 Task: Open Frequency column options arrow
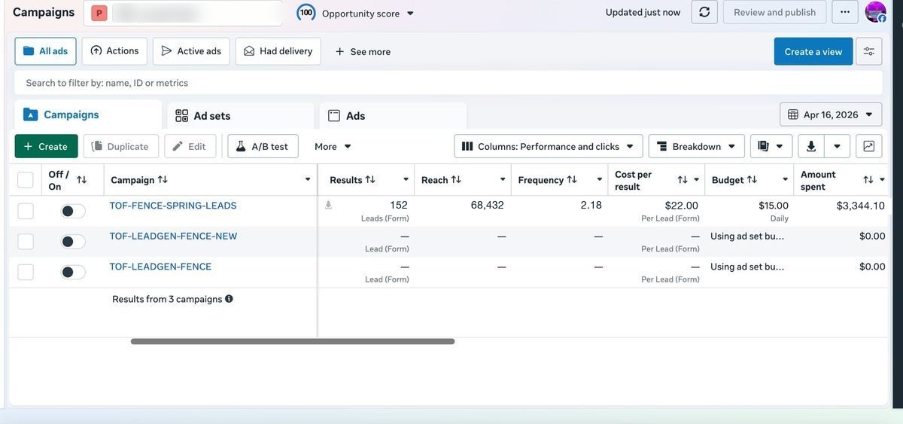coord(600,179)
